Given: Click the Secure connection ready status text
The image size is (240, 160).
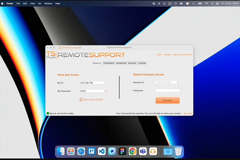Looking at the screenshot, I should pos(61,113).
